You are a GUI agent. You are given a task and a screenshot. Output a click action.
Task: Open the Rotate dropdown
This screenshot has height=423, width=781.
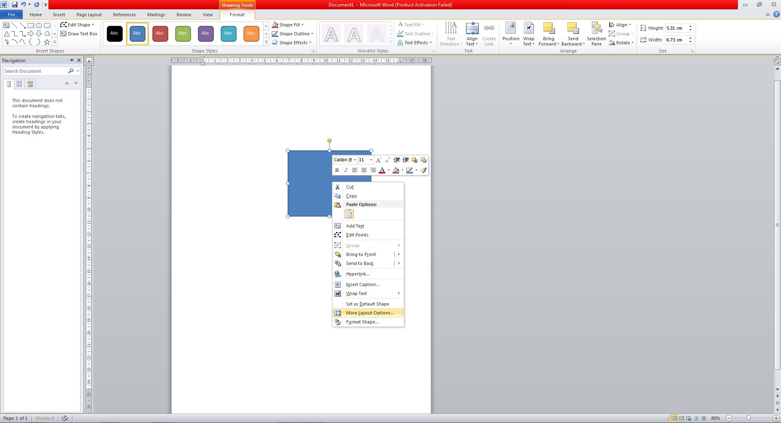click(621, 43)
